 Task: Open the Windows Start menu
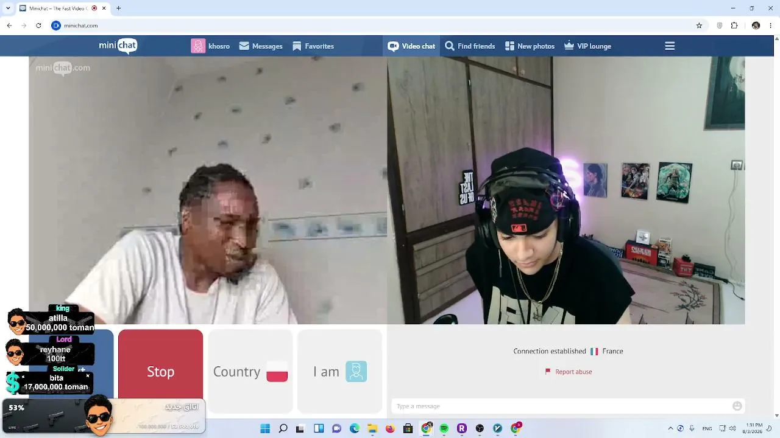click(265, 428)
